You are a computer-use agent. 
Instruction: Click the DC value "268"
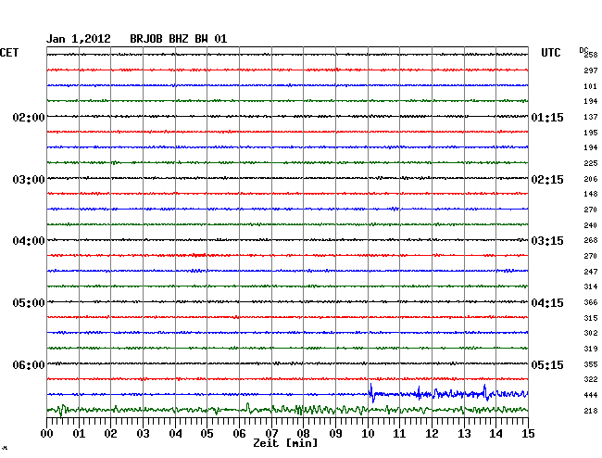point(591,240)
